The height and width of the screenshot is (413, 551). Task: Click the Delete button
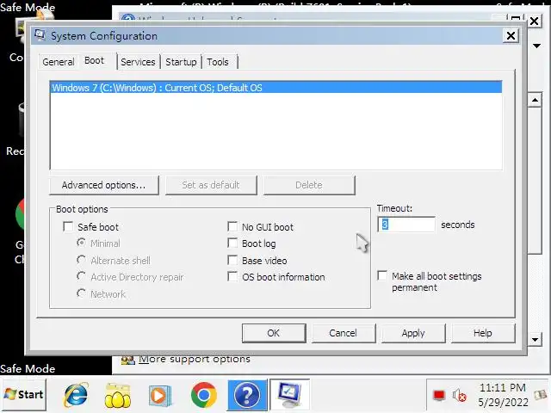309,185
